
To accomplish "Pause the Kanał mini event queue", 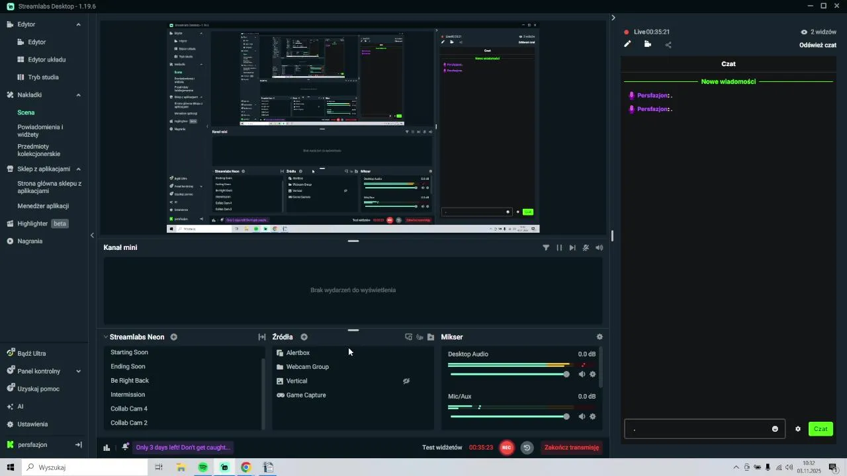I will [x=559, y=248].
